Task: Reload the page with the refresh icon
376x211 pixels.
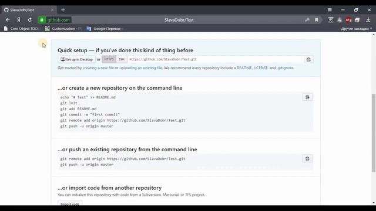Action: (30, 20)
